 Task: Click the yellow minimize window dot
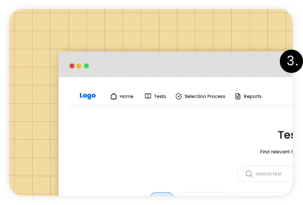(79, 66)
